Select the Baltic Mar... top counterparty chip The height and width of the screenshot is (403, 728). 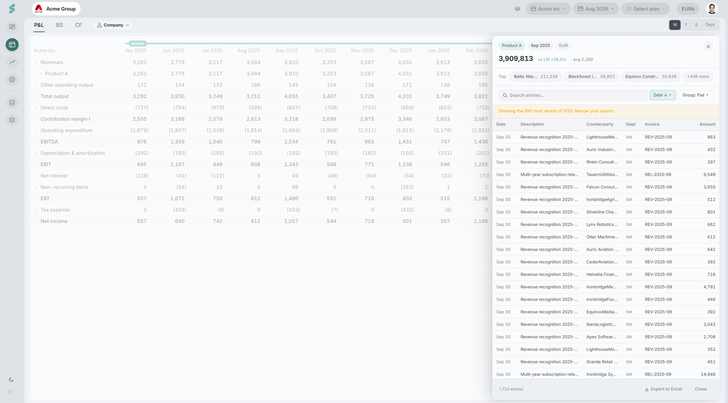[x=535, y=77]
